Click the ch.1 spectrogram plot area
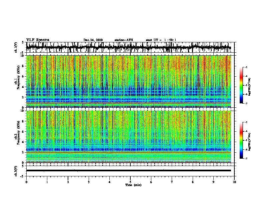This screenshot has height=204, width=264. (128, 81)
